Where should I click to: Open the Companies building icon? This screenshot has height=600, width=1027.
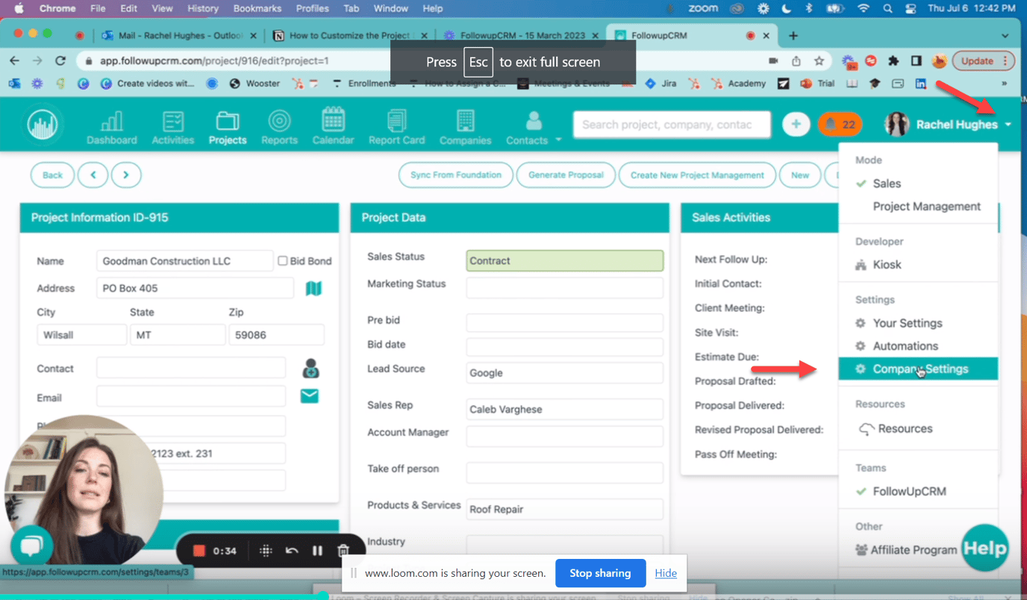point(465,121)
